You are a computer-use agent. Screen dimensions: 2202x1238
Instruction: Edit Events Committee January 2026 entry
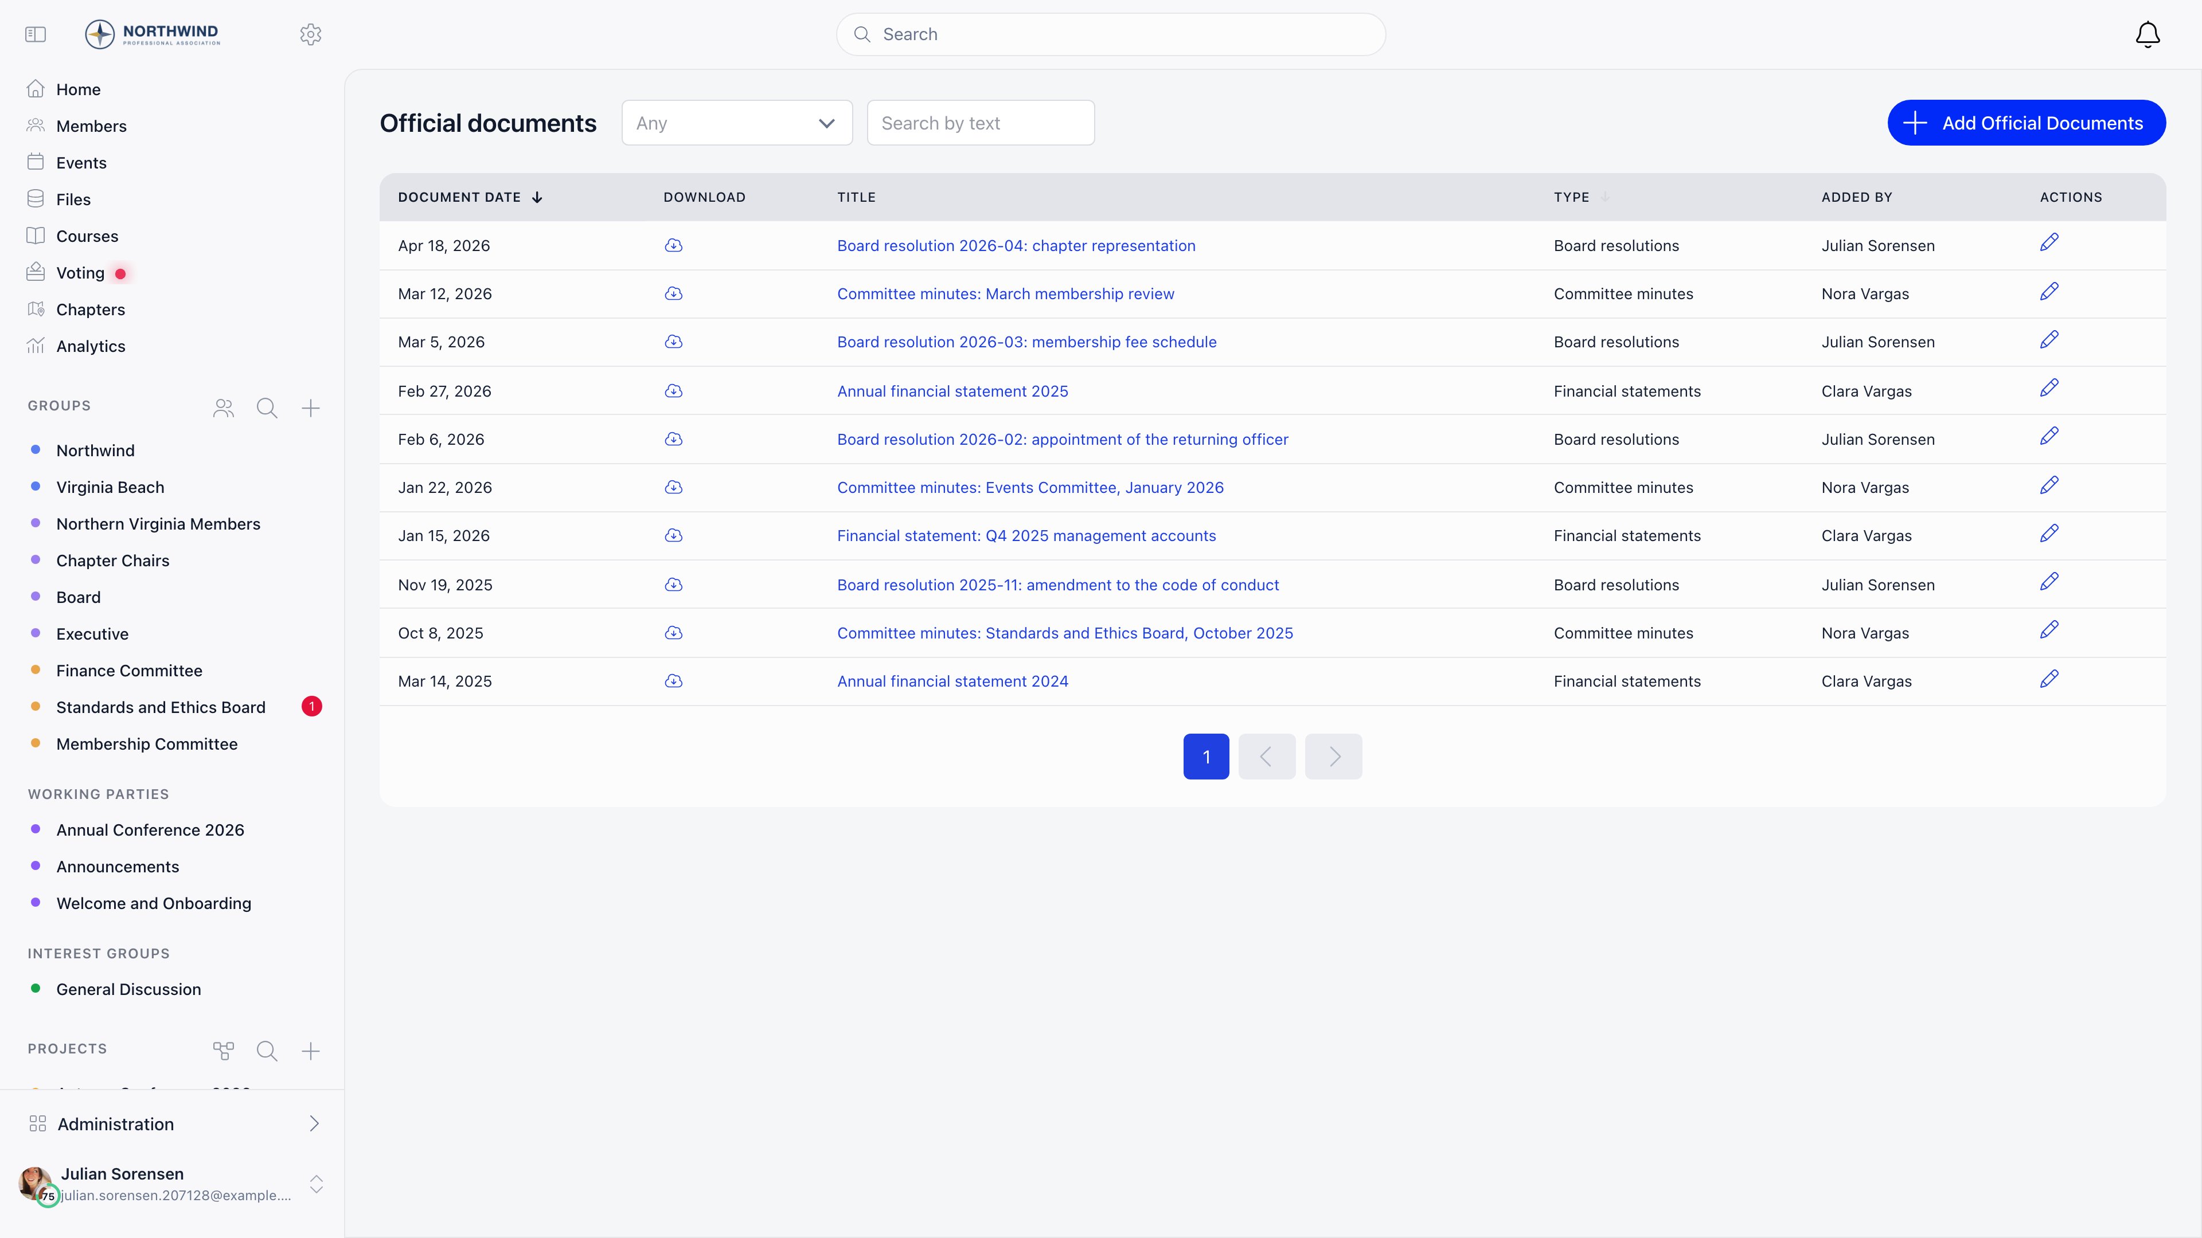[x=2049, y=485]
